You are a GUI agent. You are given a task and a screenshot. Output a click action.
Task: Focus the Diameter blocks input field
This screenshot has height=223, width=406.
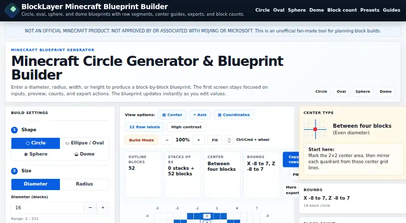click(48, 208)
